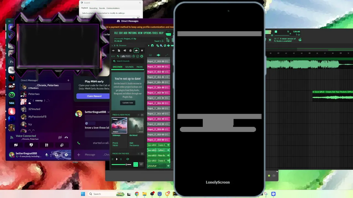Screen dimensions: 353x198
Task: Toggle the loop icon in FL sound preview
Action: [128, 159]
